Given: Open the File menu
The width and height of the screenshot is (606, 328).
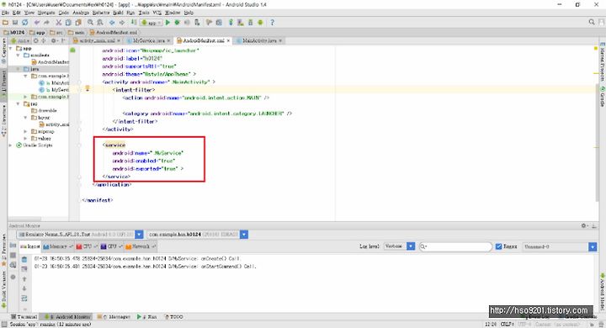Looking at the screenshot, I should pyautogui.click(x=5, y=13).
